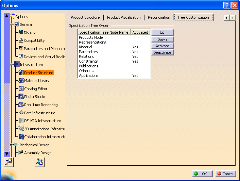Click the help question mark button
This screenshot has width=240, height=181.
coord(227,5)
